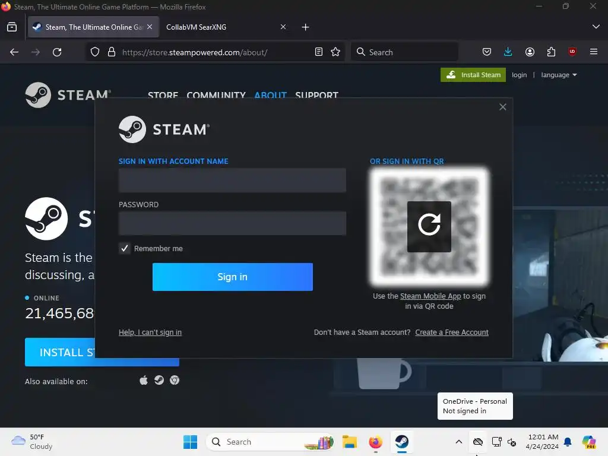Open the Firefox downloads panel

508,52
